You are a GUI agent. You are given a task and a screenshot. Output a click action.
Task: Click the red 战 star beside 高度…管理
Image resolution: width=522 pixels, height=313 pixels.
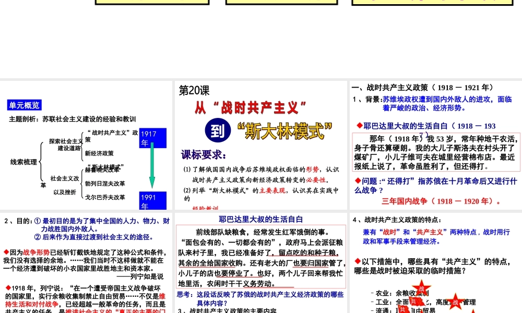[x=455, y=302]
